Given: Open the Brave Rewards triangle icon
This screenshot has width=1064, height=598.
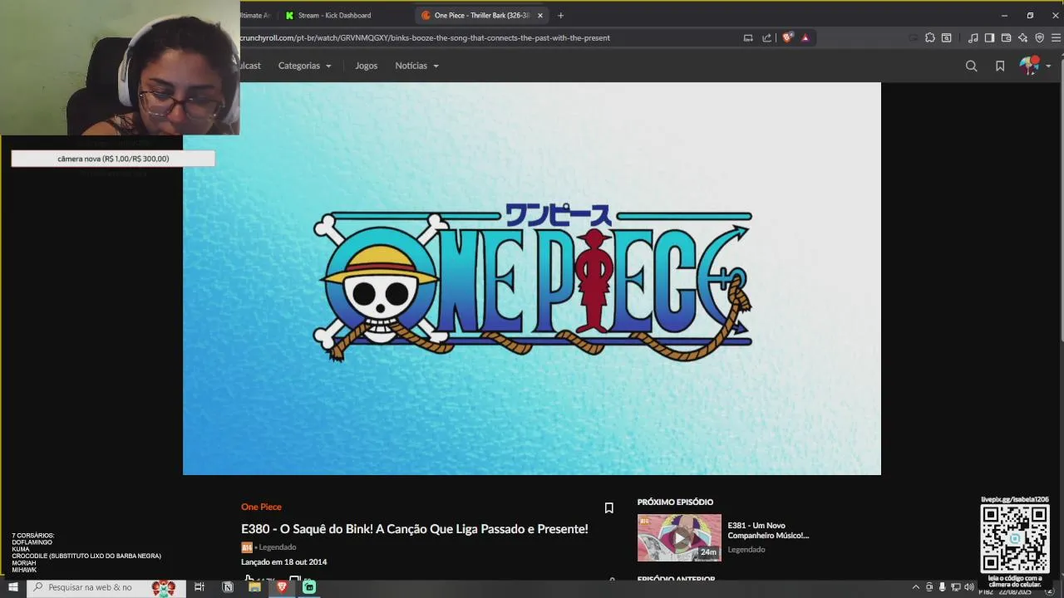Looking at the screenshot, I should (x=805, y=37).
